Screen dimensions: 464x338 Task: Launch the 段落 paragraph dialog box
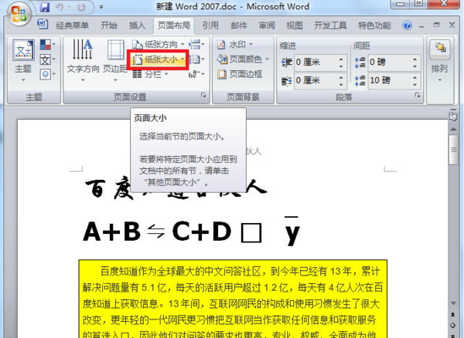[418, 95]
